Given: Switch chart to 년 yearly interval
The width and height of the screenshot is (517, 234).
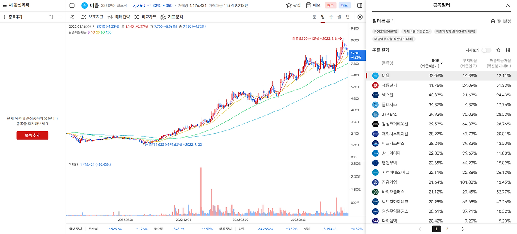Looking at the screenshot, I should (x=347, y=17).
